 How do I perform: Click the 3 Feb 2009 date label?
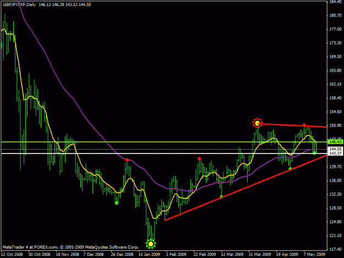[x=176, y=254]
